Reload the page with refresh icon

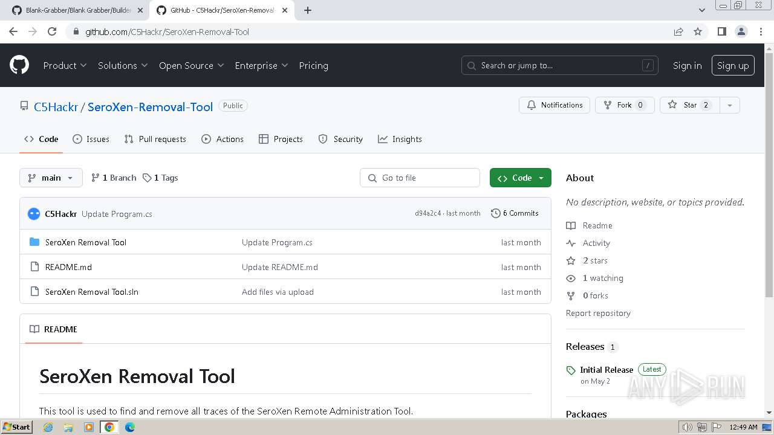coord(52,31)
